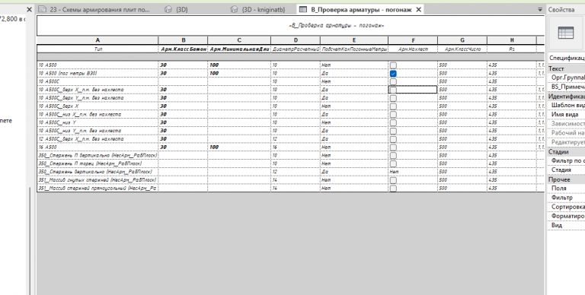Collapse the Идентификац group in Свойства
Screen dimensions: 585x295
pyautogui.click(x=566, y=97)
